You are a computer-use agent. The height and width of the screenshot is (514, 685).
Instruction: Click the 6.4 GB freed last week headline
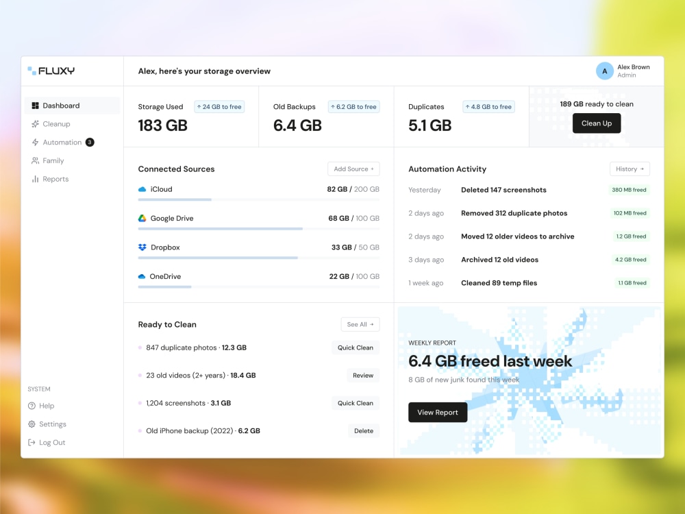[490, 361]
